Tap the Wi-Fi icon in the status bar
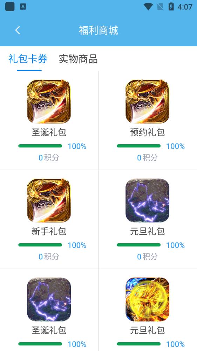 (148, 7)
